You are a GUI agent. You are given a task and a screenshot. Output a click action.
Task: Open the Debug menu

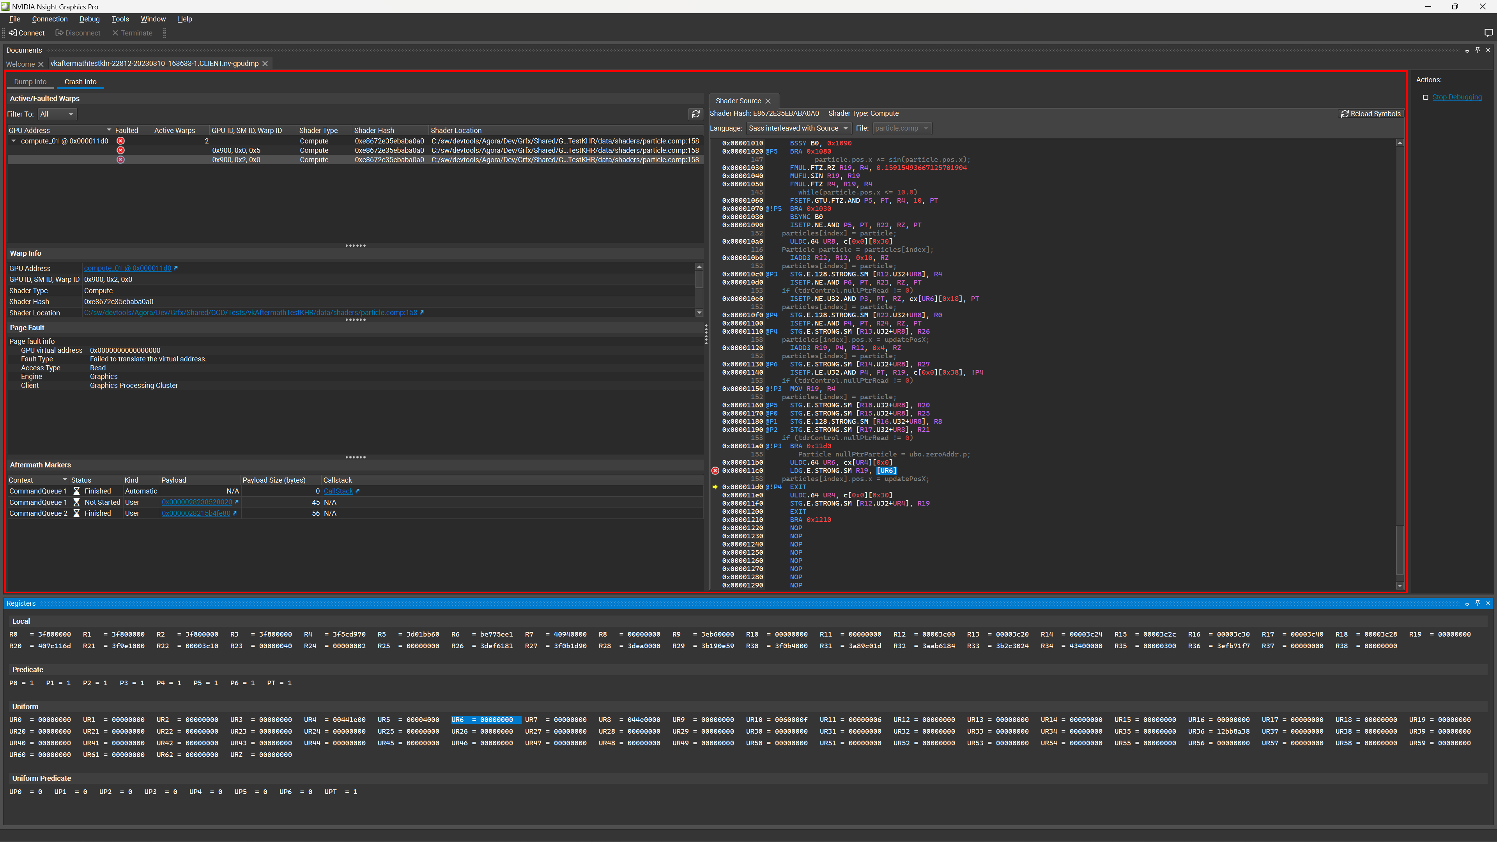coord(90,19)
